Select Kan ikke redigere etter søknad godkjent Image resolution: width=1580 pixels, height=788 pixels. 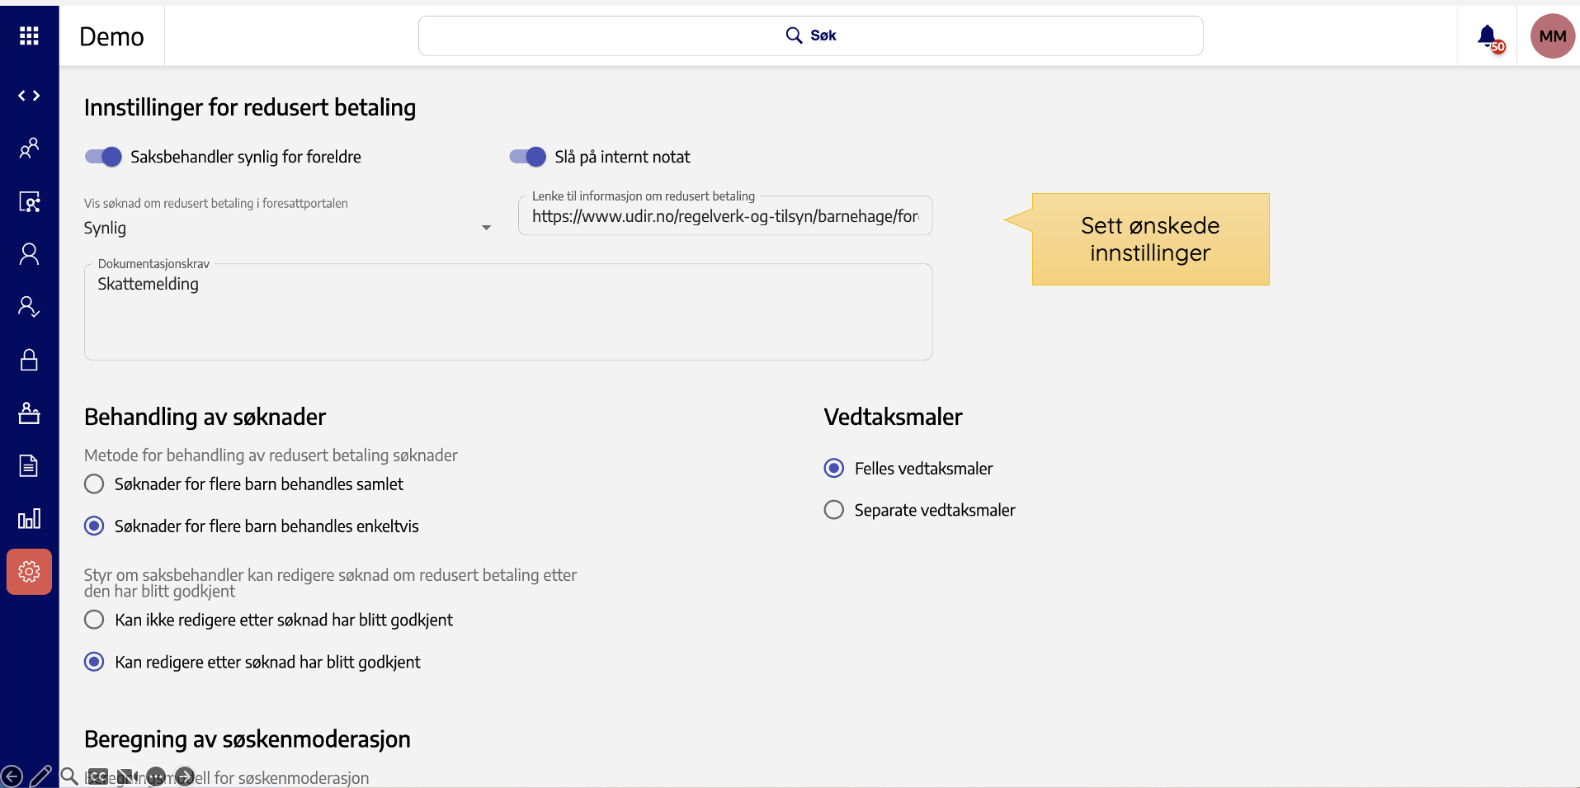pyautogui.click(x=94, y=620)
